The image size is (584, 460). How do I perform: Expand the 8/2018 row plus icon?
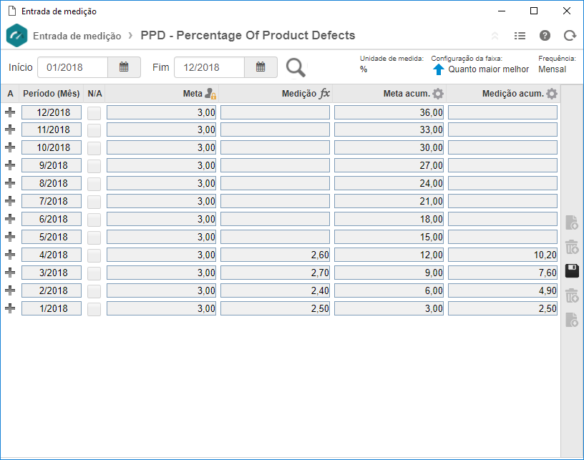(x=10, y=183)
